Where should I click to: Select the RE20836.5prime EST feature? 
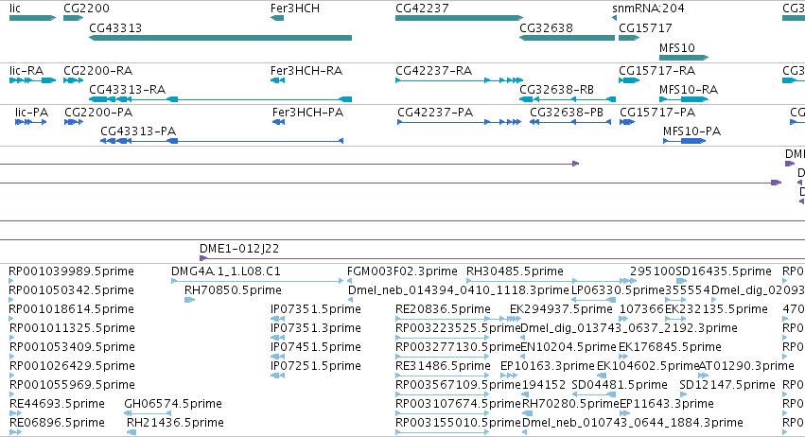click(x=443, y=319)
